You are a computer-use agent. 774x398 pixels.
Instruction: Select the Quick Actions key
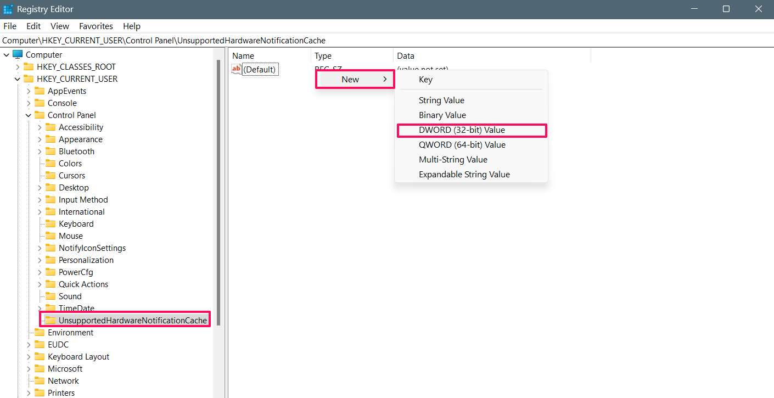pyautogui.click(x=83, y=284)
